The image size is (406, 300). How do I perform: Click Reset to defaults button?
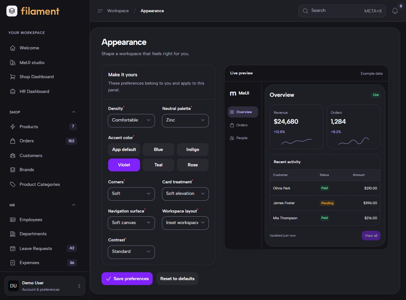point(177,279)
